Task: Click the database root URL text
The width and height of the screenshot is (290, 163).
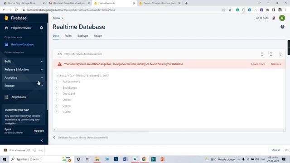Action: coord(82,76)
